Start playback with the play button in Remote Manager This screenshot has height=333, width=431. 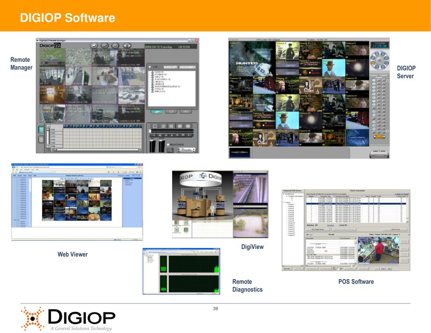pos(172,135)
